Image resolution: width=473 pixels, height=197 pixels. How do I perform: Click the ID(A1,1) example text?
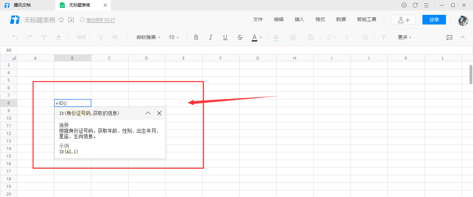pyautogui.click(x=69, y=151)
